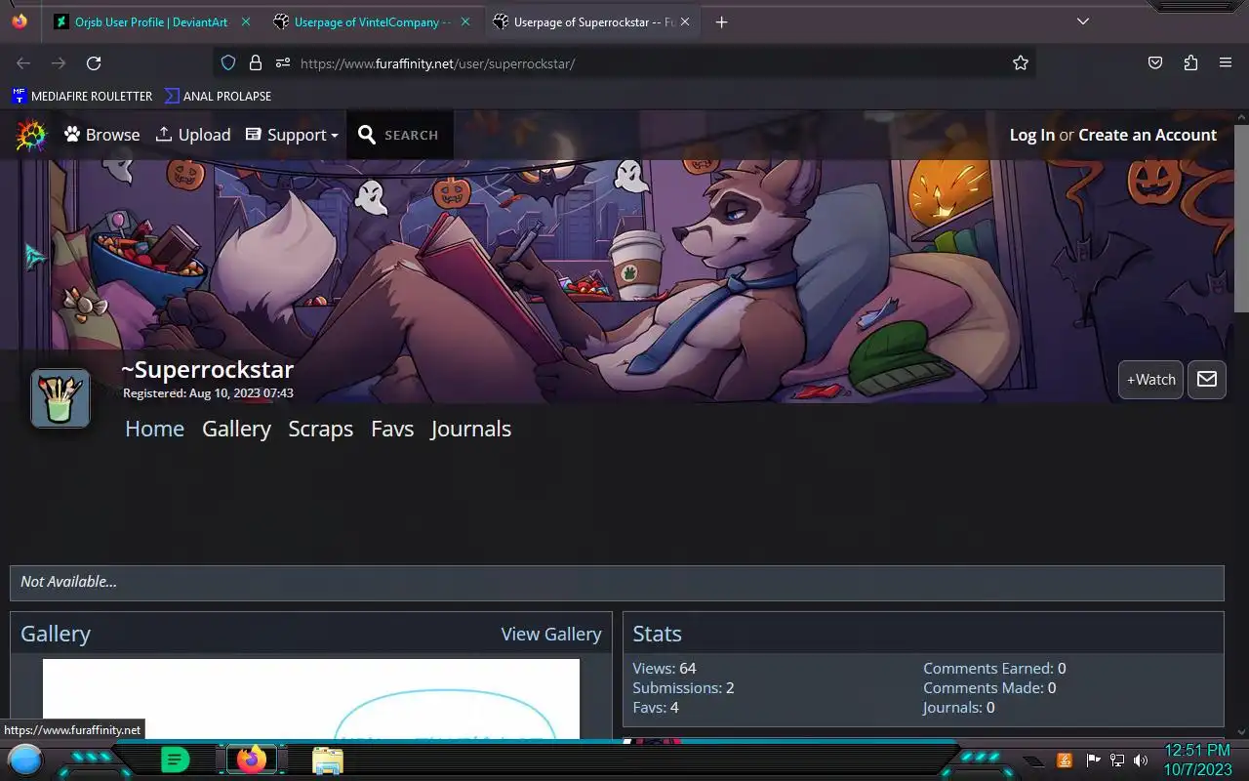Image resolution: width=1249 pixels, height=781 pixels.
Task: Click the network tray icon
Action: (1117, 760)
